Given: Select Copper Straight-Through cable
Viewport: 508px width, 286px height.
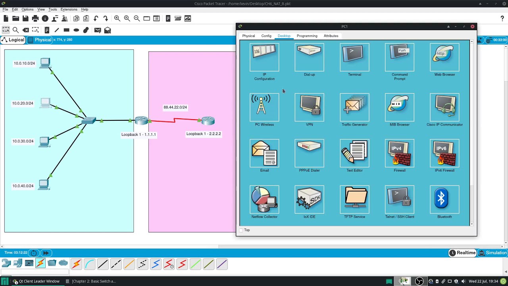Looking at the screenshot, I should coord(102,264).
